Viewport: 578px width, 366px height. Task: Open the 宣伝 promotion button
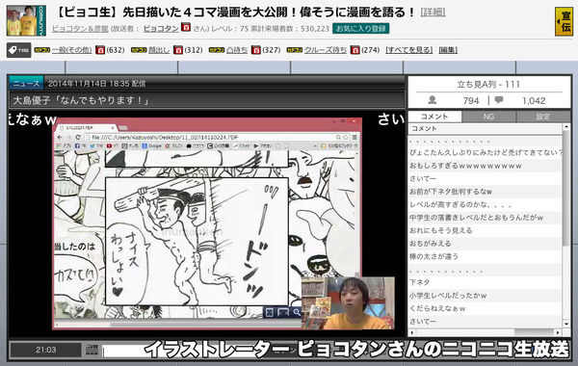(x=564, y=21)
